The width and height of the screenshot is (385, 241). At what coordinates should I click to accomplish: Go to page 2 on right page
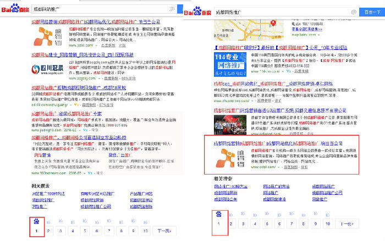[x=231, y=223]
